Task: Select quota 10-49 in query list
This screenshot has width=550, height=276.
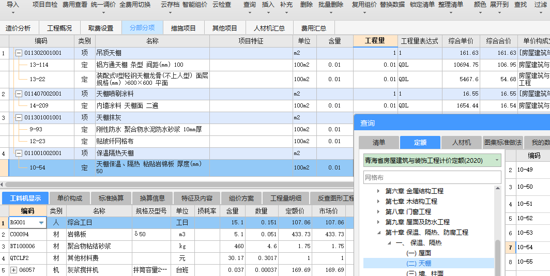Action: coord(525,170)
